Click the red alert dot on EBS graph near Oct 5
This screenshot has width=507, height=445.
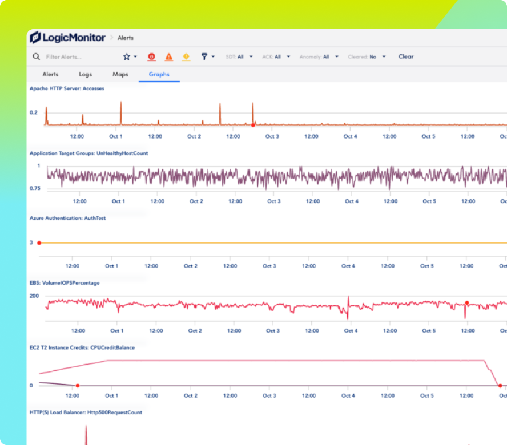coord(467,303)
